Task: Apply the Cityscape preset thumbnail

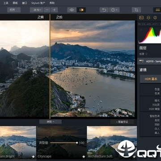Action: [62, 143]
